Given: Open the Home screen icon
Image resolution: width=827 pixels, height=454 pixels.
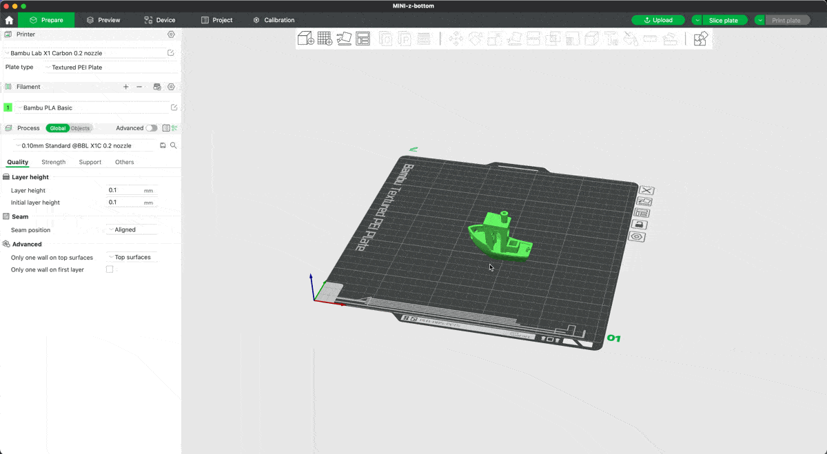Looking at the screenshot, I should (9, 20).
